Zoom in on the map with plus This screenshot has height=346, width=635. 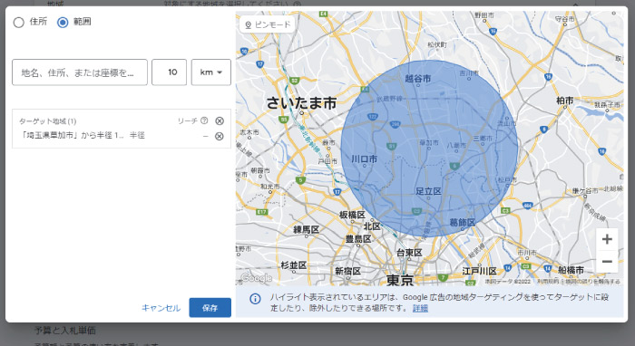pyautogui.click(x=607, y=239)
